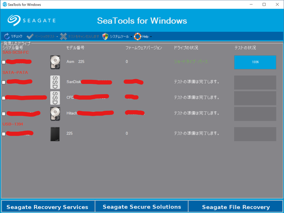Click the USB drive 225 model text
Viewport: 284px width, 213px height.
coord(70,133)
